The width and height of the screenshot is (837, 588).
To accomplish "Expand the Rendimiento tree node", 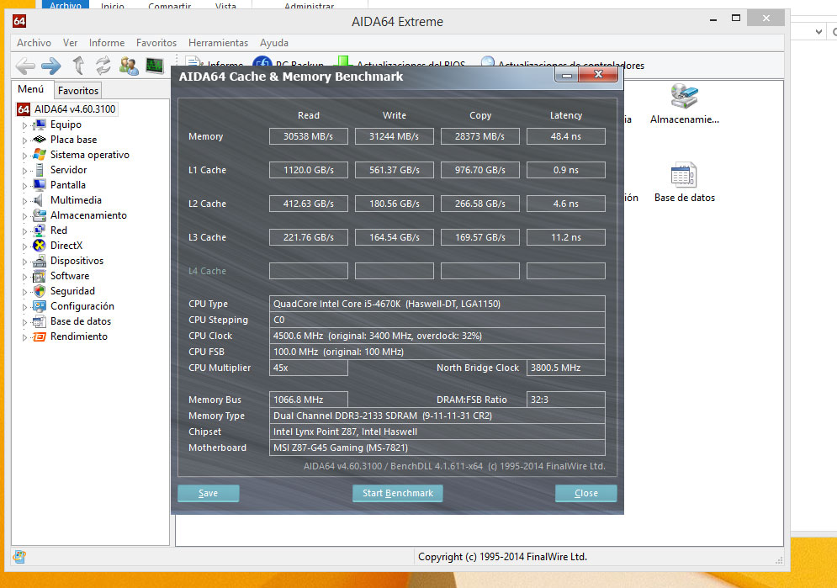I will 24,337.
